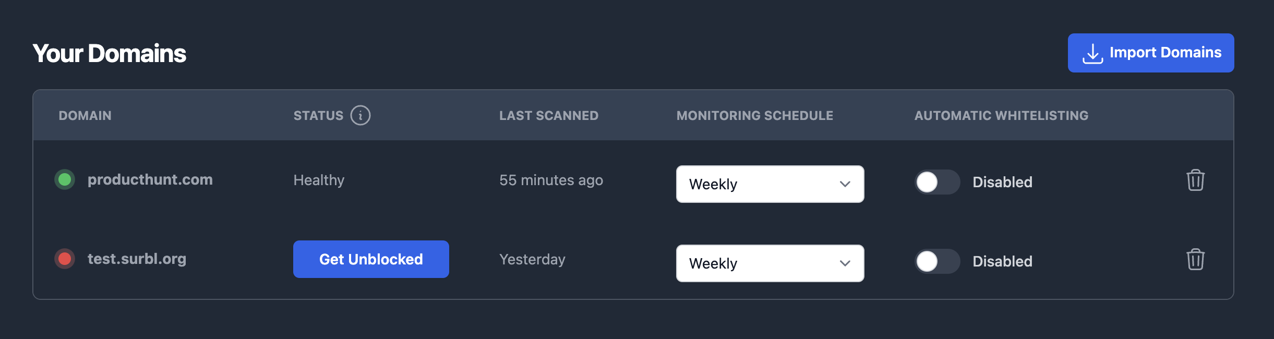Click the Get Unblocked button

371,259
